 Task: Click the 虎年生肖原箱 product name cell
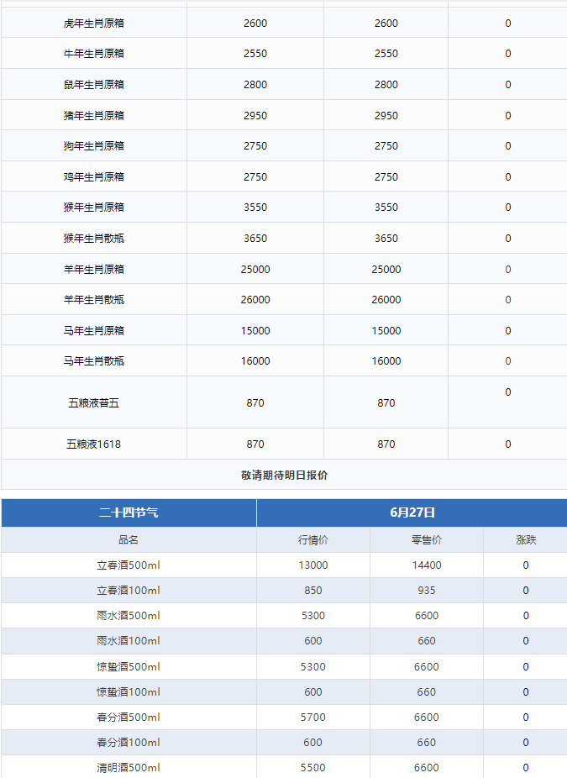point(94,23)
